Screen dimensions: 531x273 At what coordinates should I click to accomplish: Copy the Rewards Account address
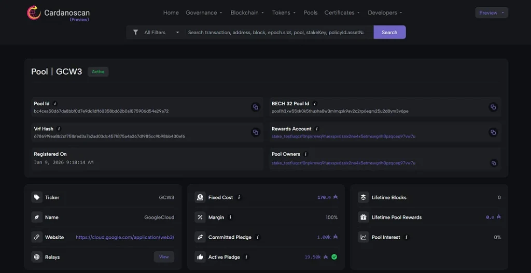pos(493,132)
